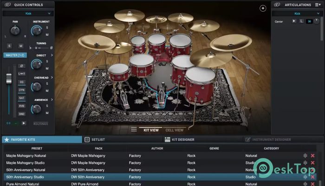Click the Pan knob

click(x=15, y=31)
